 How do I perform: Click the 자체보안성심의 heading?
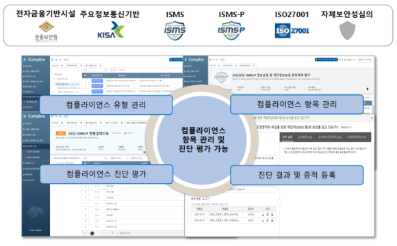(347, 14)
